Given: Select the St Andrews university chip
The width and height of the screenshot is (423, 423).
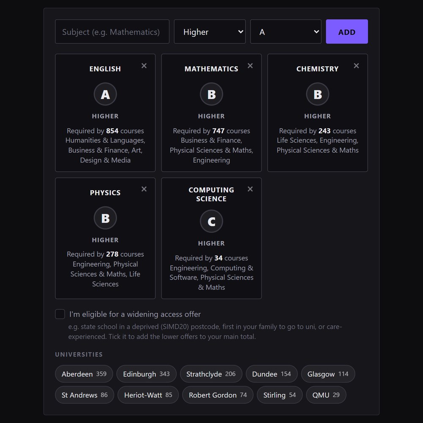Looking at the screenshot, I should point(85,395).
